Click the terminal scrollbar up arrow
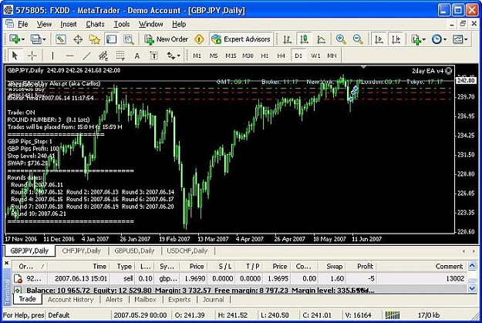Image resolution: width=482 pixels, height=323 pixels. pos(473,265)
